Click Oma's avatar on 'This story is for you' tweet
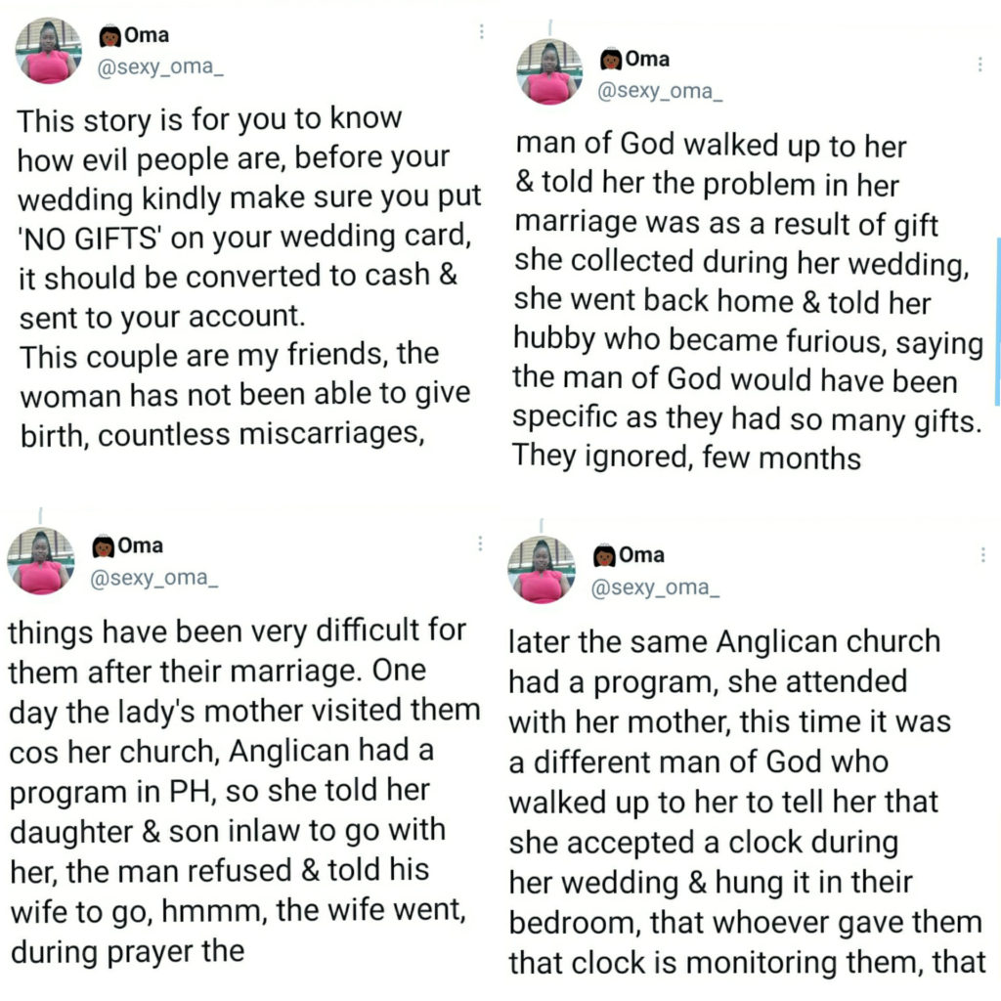Viewport: 1001px width, 1001px height. click(49, 51)
